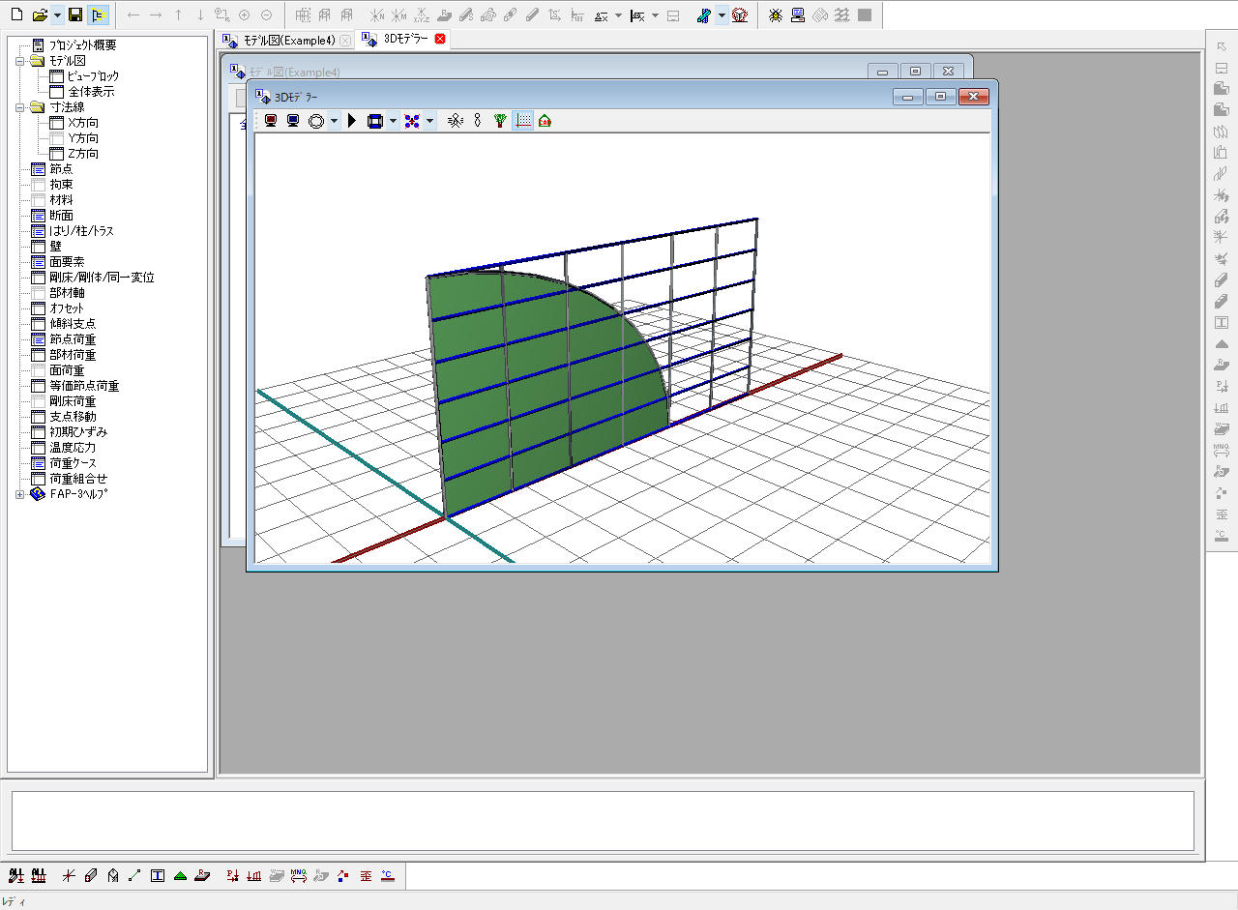Click the ring icon in 3D modeler
The width and height of the screenshot is (1238, 910).
click(x=316, y=121)
